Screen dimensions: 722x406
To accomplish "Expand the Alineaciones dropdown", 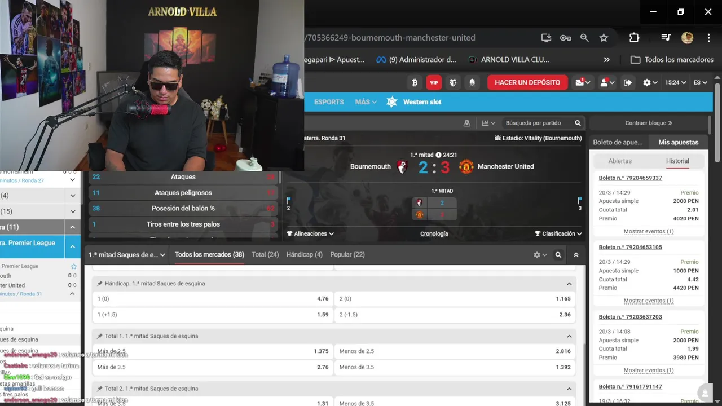I will pos(310,233).
